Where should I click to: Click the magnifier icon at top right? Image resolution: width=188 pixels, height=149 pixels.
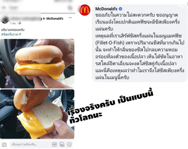181,5
